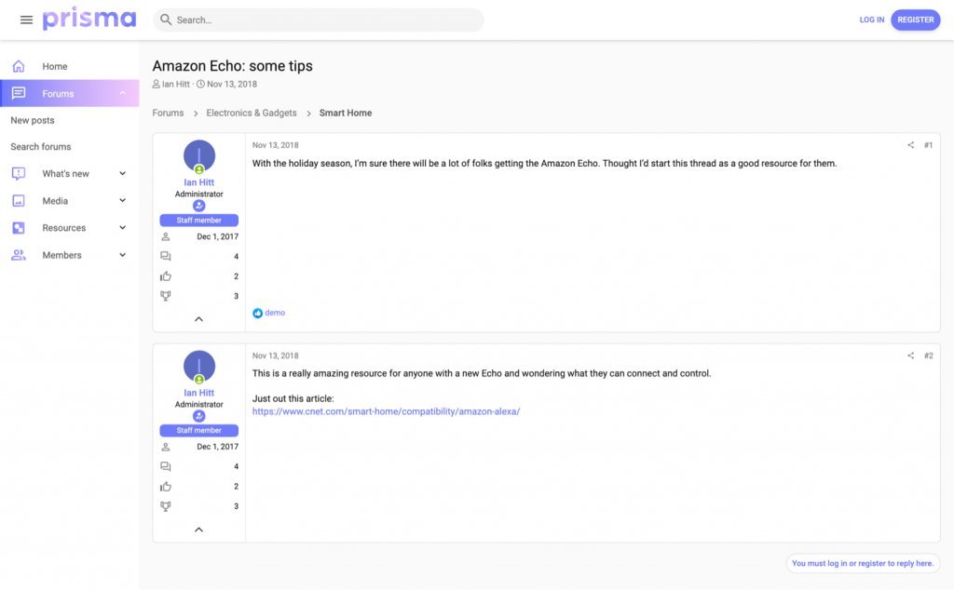Open Electronics & Gadgets breadcrumb
Image resolution: width=954 pixels, height=590 pixels.
(252, 113)
